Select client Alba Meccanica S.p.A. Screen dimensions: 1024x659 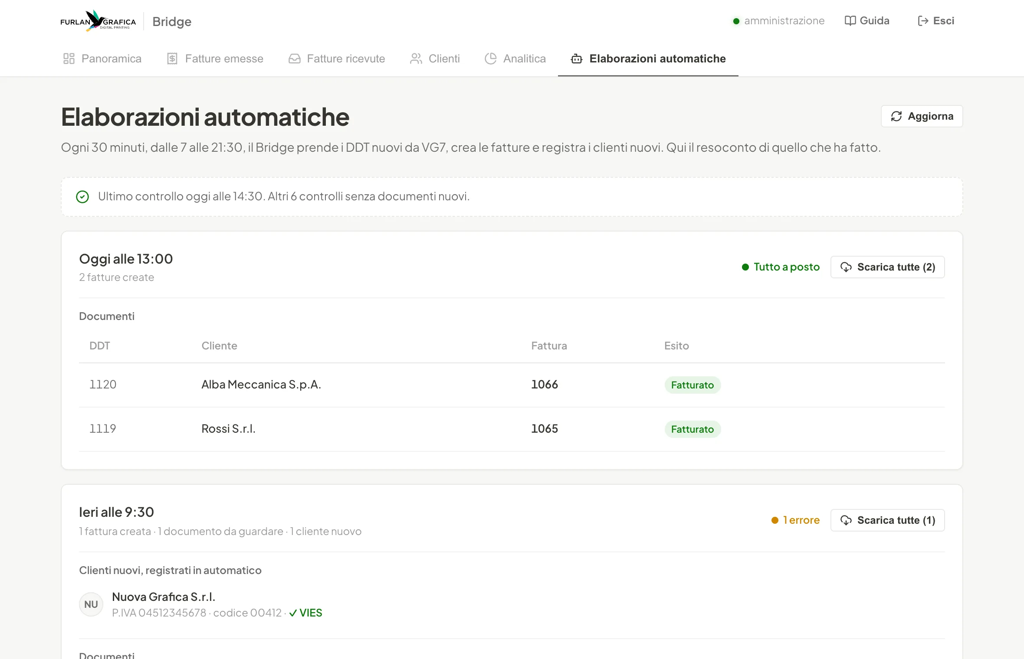[x=261, y=385]
